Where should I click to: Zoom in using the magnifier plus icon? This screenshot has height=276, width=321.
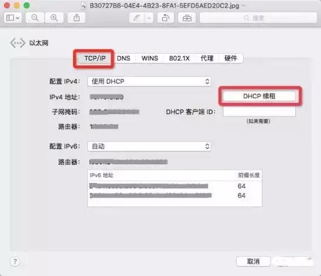click(54, 18)
